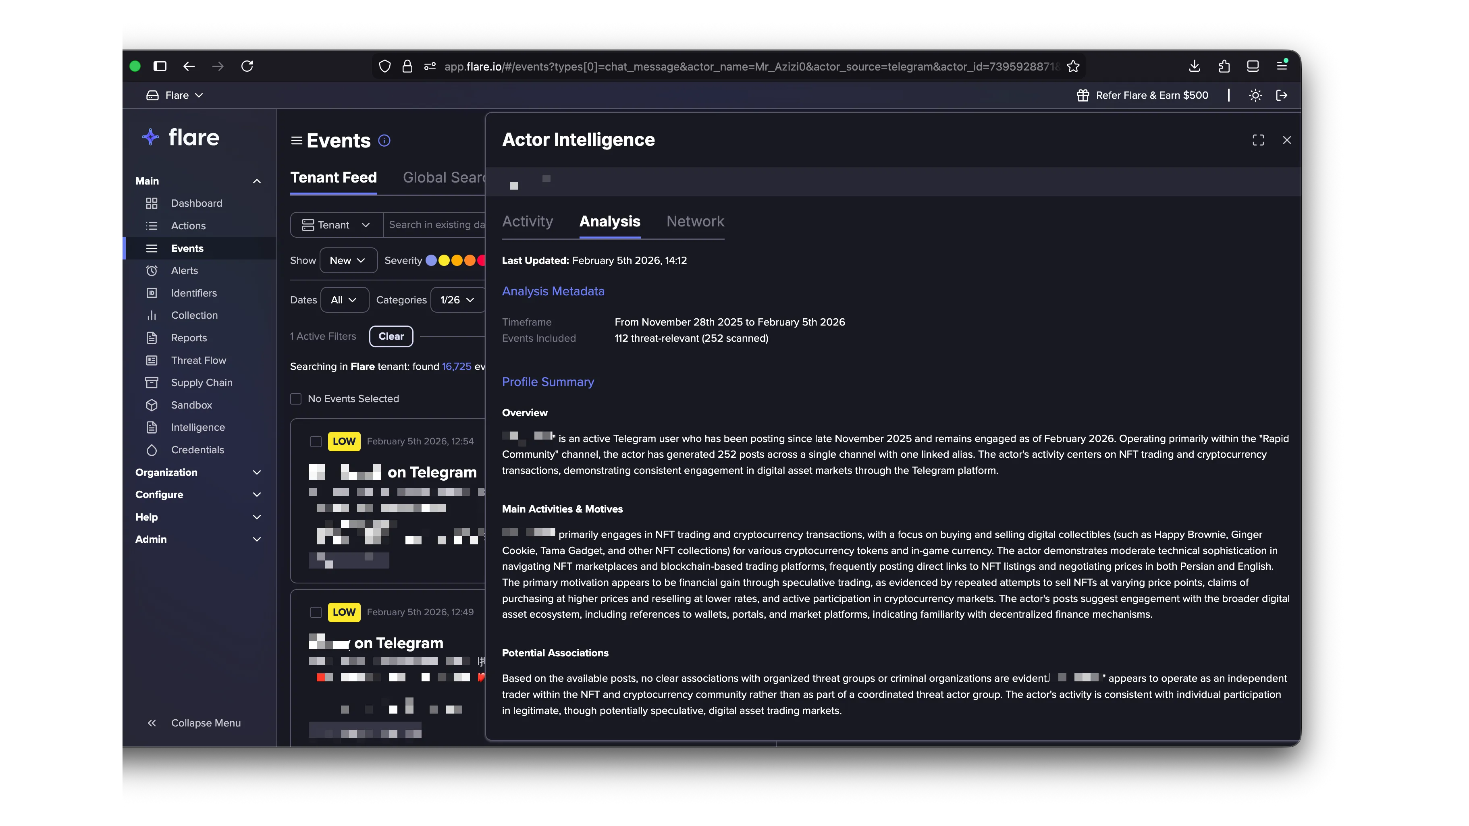
Task: Open the Reports page
Action: point(189,338)
